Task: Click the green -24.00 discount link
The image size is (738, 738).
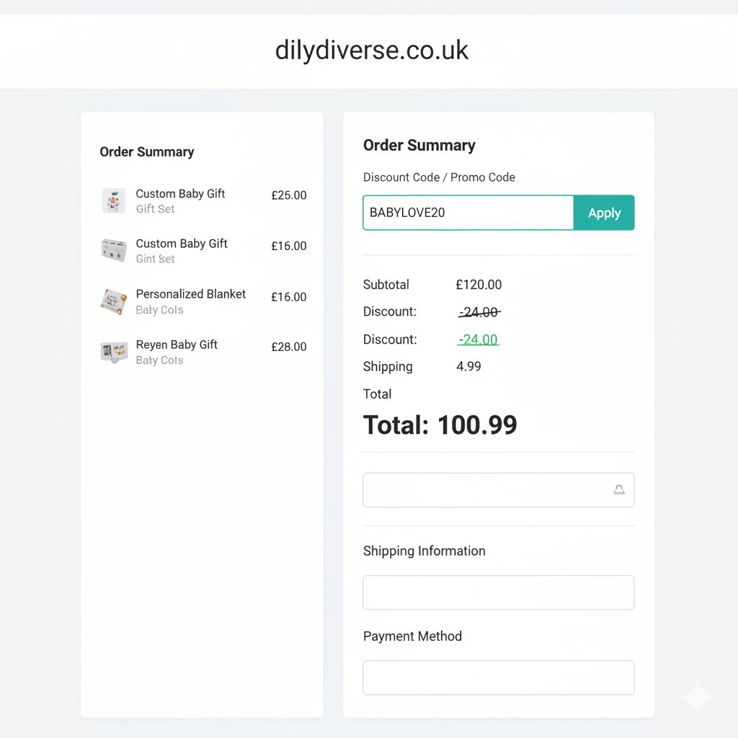Action: pos(479,339)
